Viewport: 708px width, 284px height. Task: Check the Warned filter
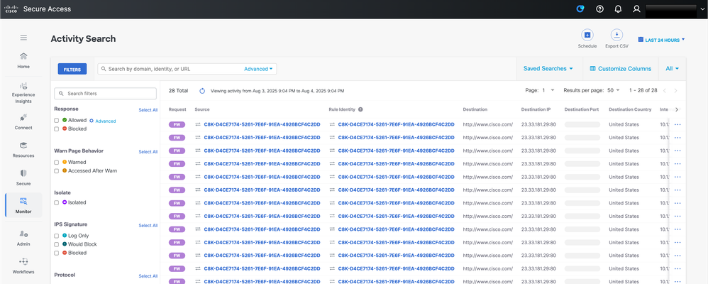pyautogui.click(x=57, y=162)
